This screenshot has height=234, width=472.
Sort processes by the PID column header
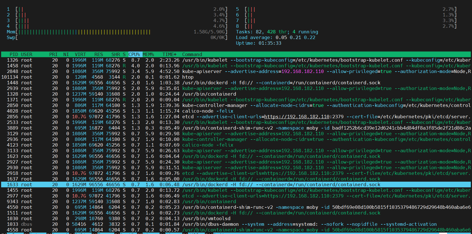[14, 54]
